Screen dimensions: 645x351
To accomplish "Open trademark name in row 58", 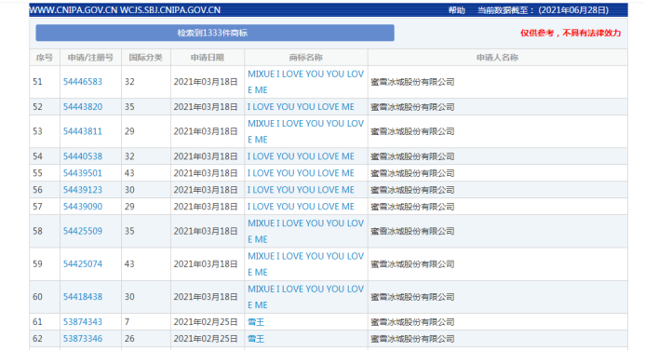I will [x=305, y=231].
